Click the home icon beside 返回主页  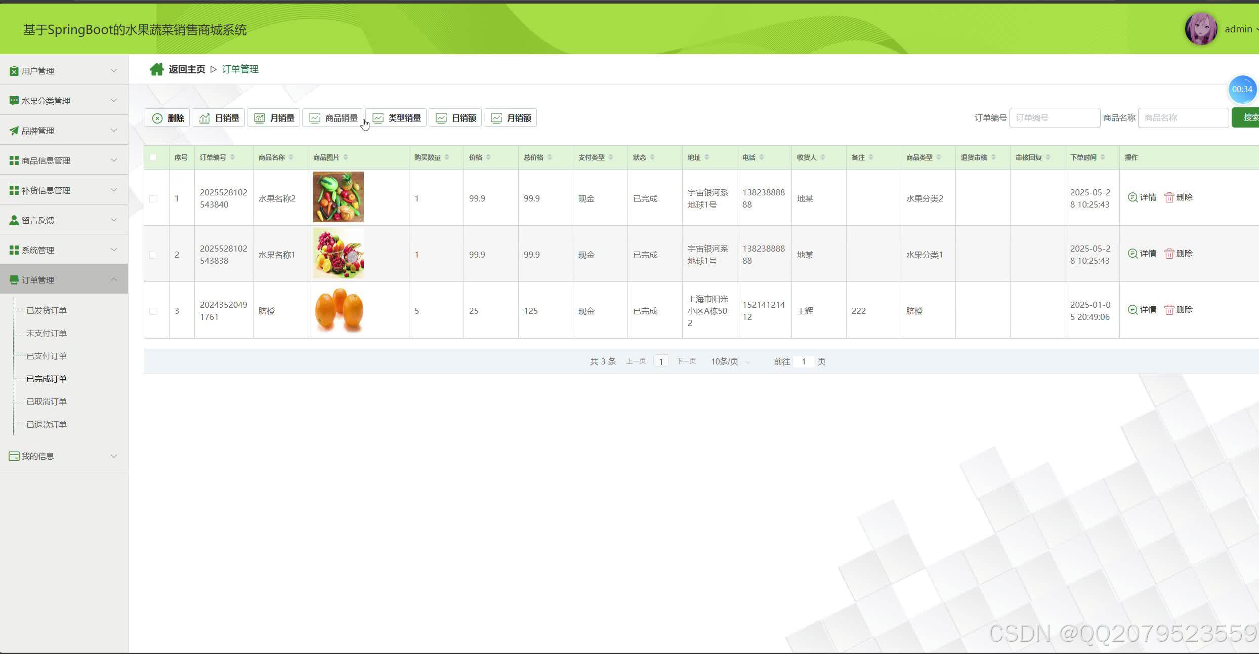pos(156,69)
